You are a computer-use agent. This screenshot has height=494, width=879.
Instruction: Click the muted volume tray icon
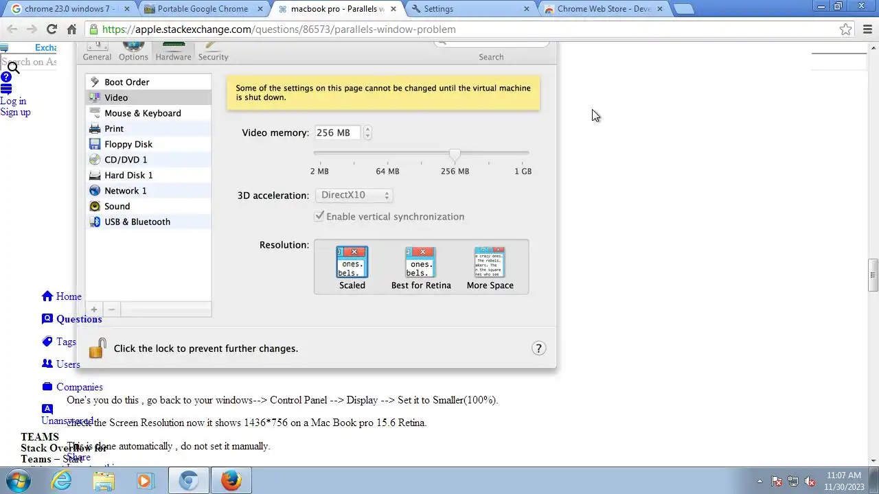810,481
